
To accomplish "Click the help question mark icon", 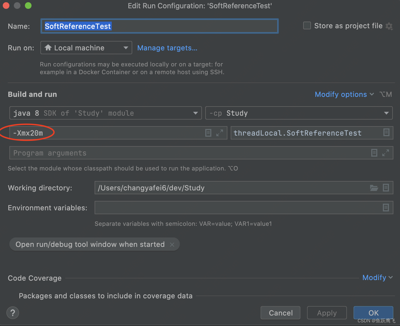I will [x=12, y=313].
